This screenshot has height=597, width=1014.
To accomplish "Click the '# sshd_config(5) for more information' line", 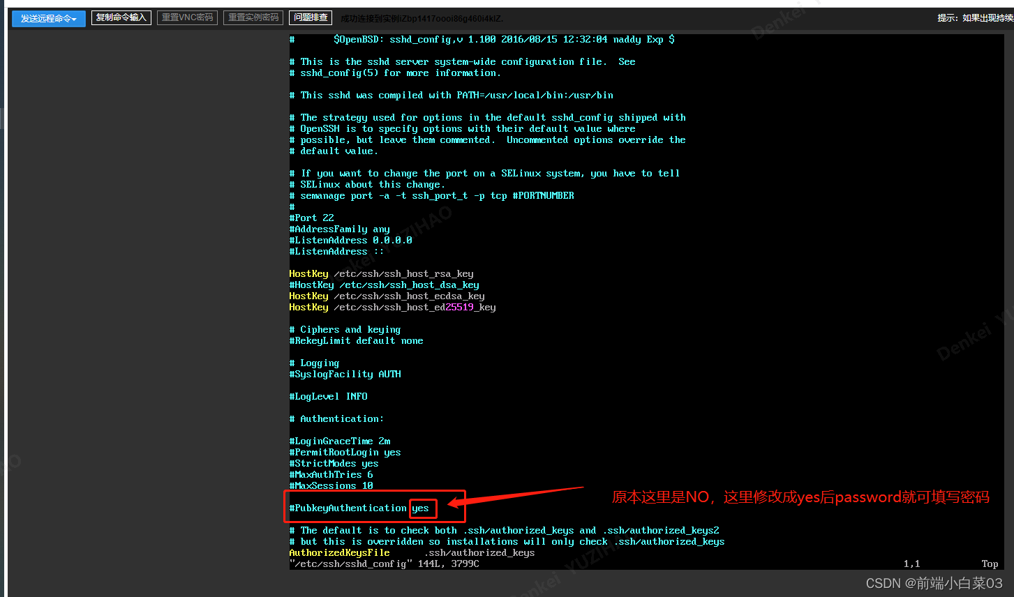I will coord(396,73).
